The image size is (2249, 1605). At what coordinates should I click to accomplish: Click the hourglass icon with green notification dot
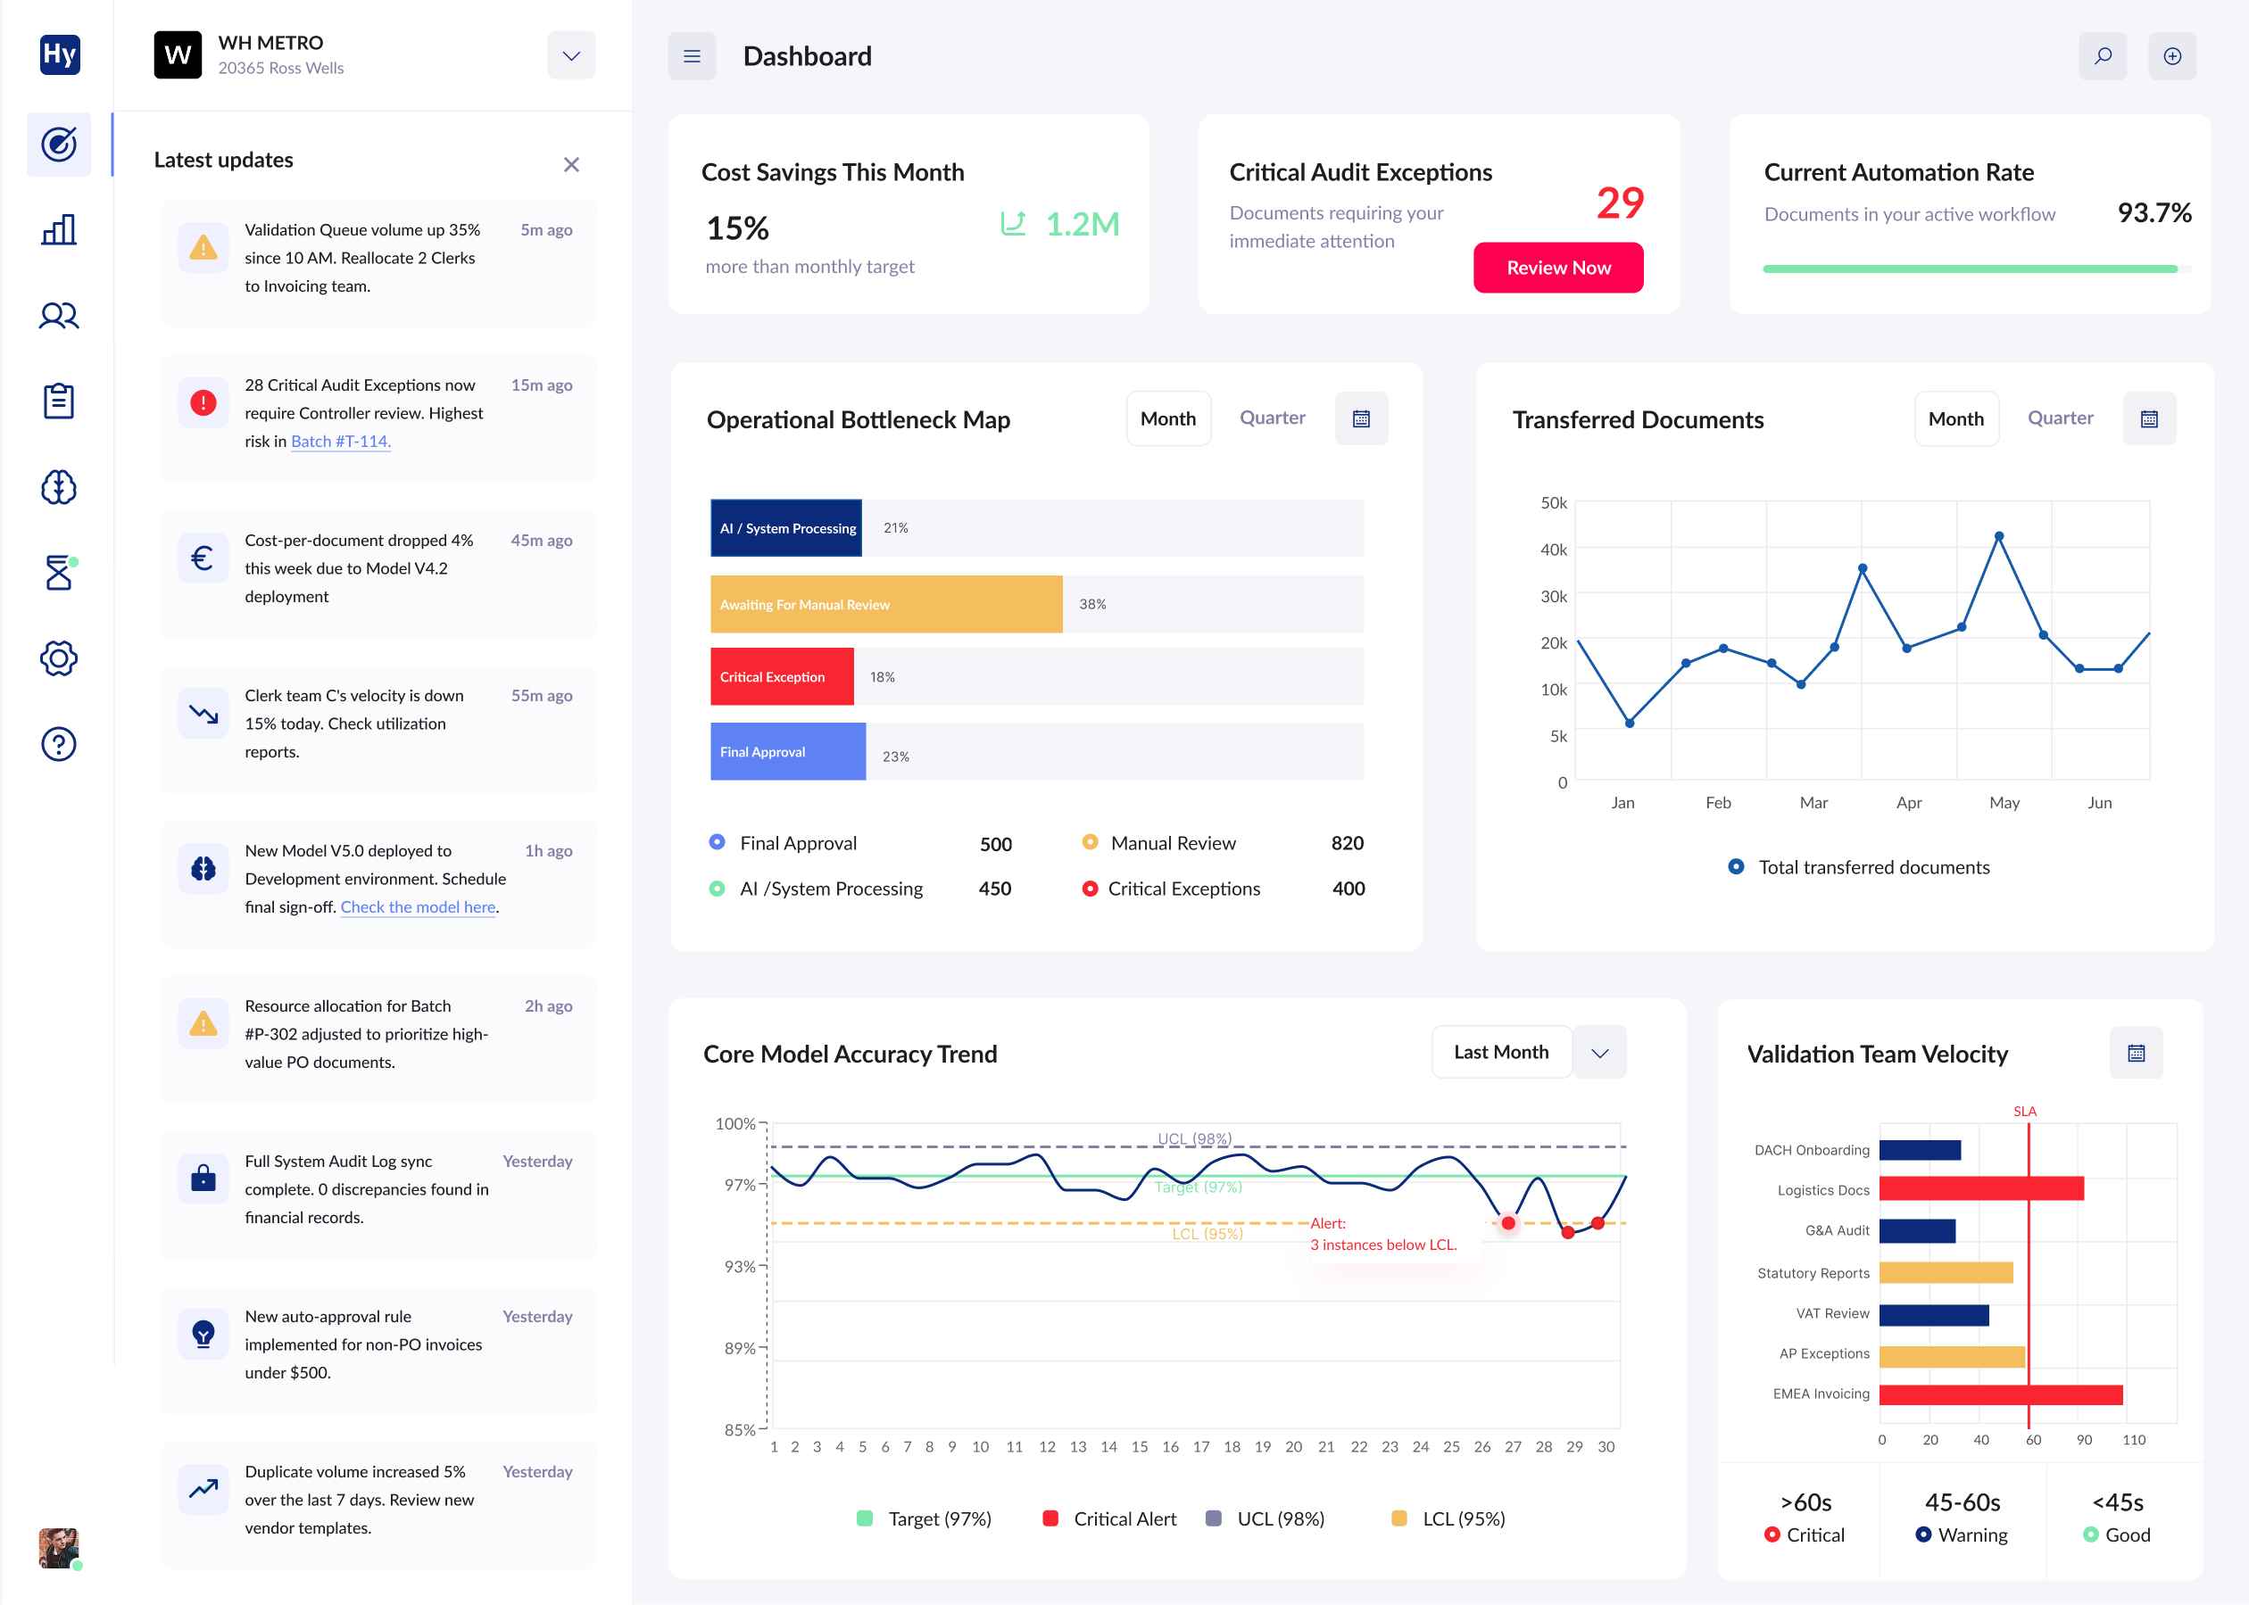[x=58, y=573]
